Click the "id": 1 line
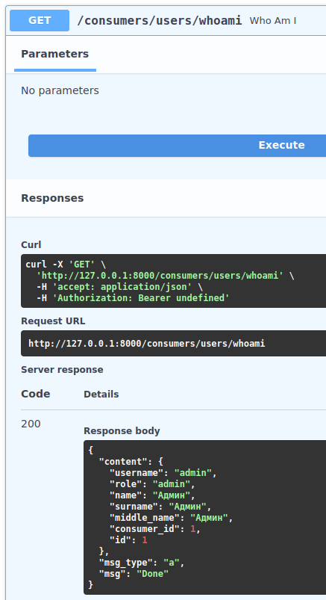Viewport: 326px width, 600px height. 128,540
